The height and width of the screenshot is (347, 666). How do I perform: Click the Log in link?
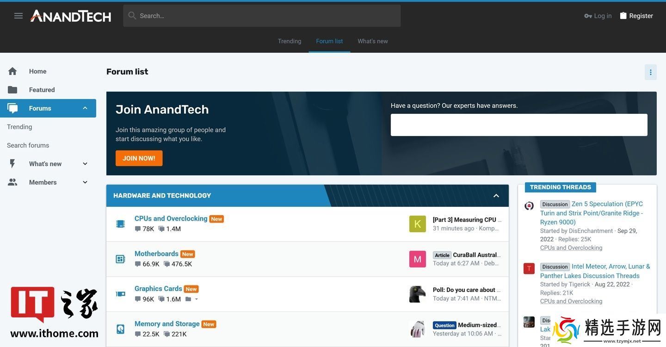pos(598,16)
